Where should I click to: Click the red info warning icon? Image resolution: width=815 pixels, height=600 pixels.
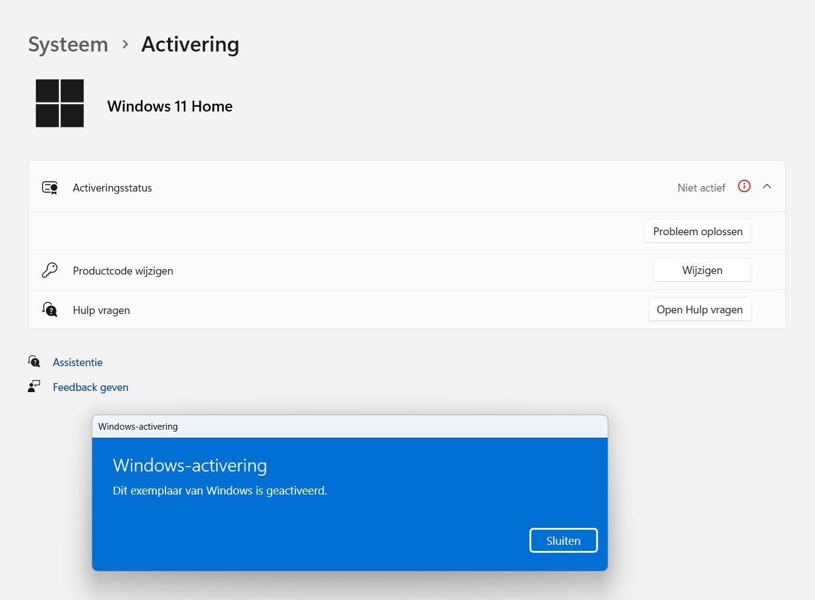pos(744,187)
